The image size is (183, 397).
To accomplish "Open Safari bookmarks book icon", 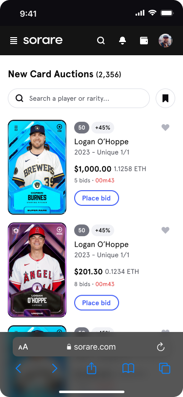I will [x=128, y=368].
